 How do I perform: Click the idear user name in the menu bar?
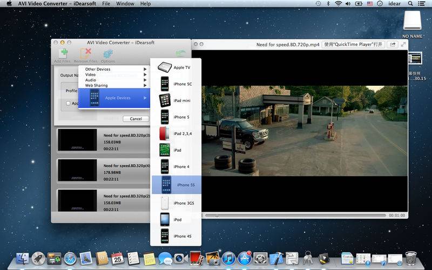pos(394,4)
